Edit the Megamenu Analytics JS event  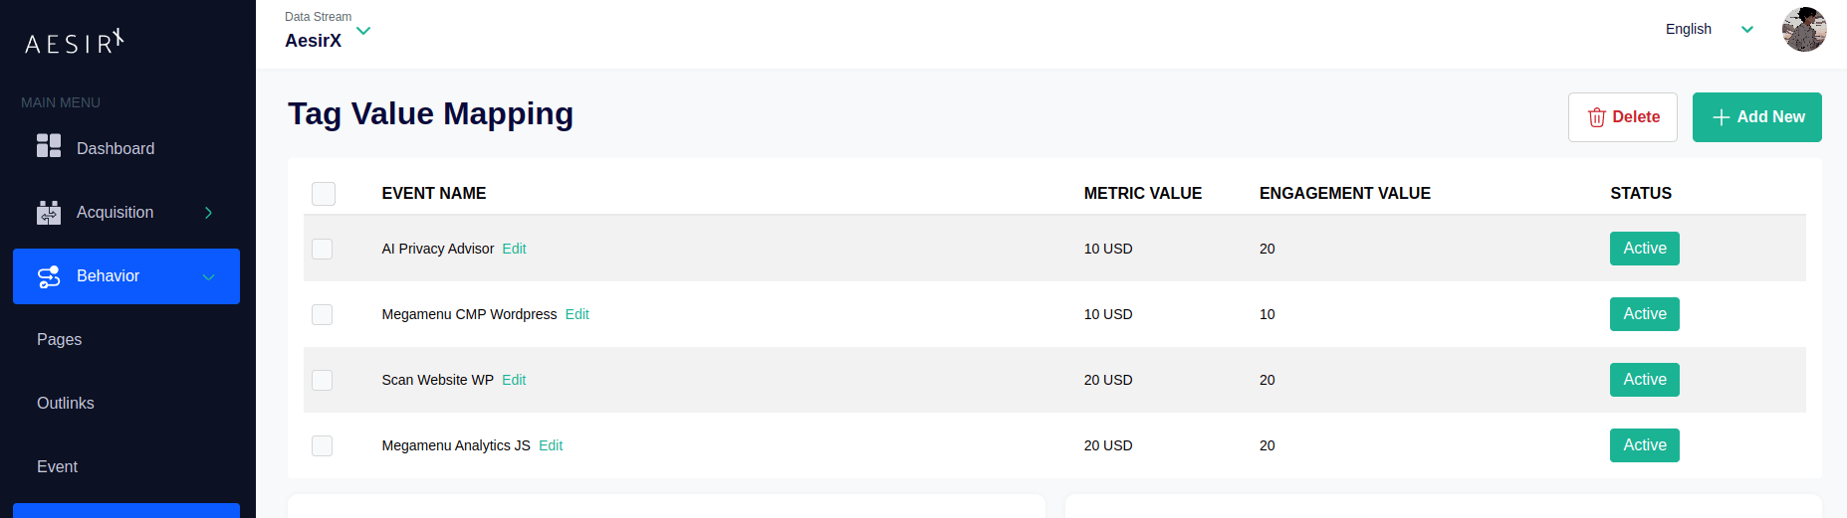(x=551, y=445)
